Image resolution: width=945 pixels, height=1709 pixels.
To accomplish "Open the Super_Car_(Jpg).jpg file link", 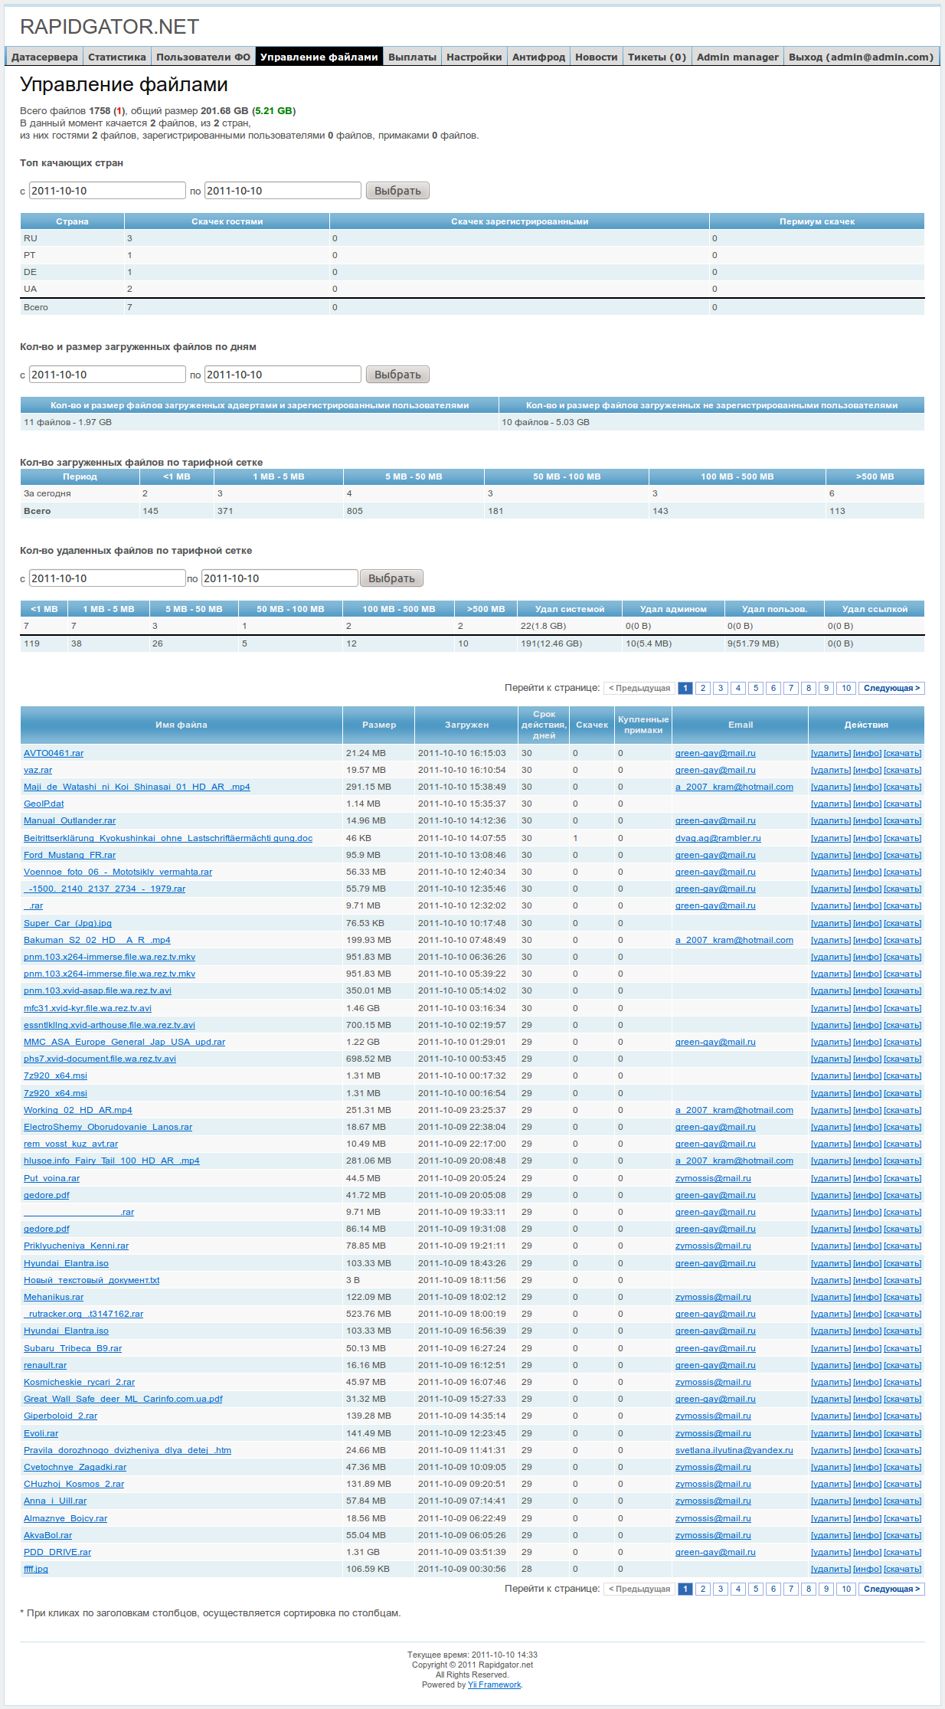I will tap(67, 923).
